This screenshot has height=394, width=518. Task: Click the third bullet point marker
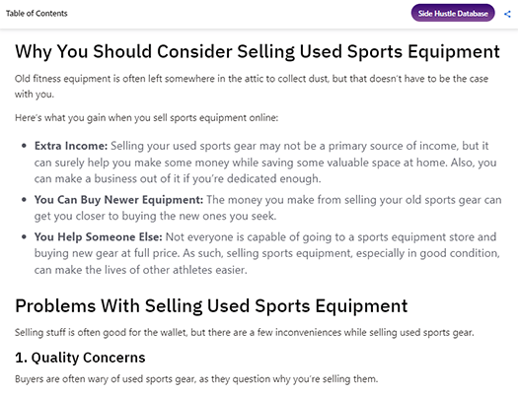click(x=24, y=236)
